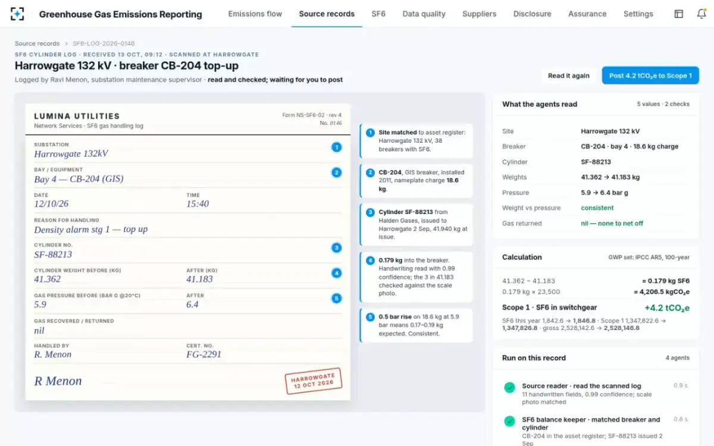Click pressure before value 5.9

pos(40,304)
